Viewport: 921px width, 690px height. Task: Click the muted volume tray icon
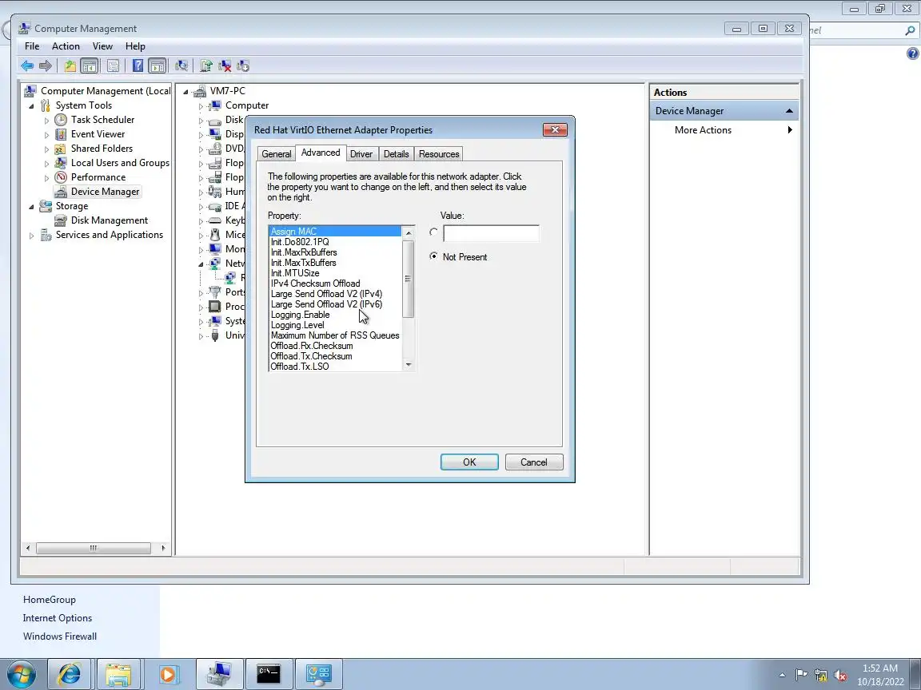click(840, 675)
